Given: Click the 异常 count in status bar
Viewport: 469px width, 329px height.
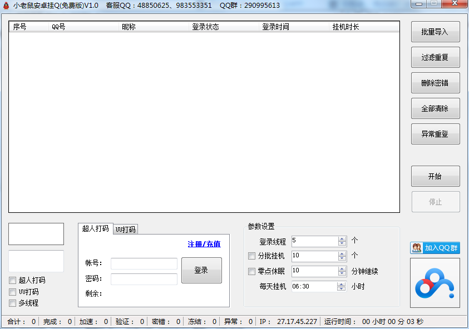Looking at the screenshot, I should tap(238, 322).
